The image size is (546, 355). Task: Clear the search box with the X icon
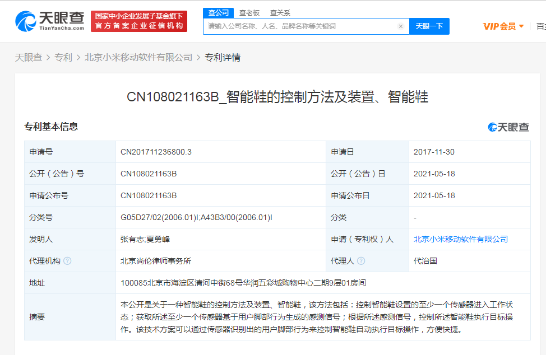click(401, 26)
